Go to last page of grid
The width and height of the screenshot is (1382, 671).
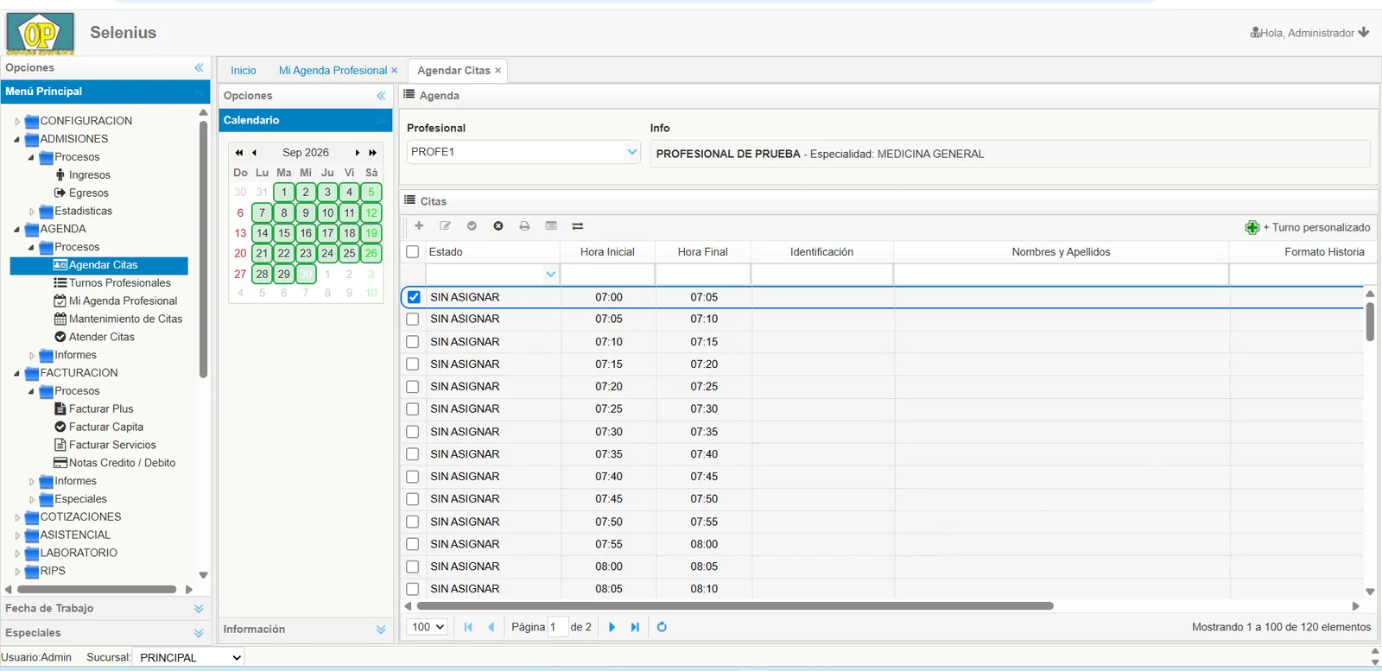[x=635, y=627]
